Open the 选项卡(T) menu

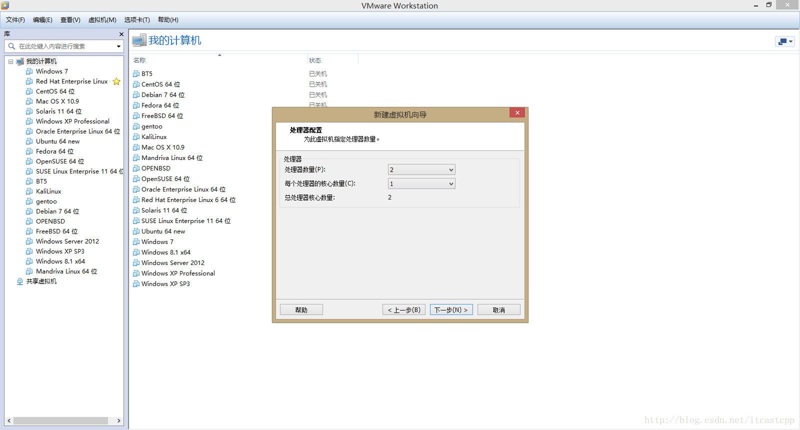[x=137, y=20]
